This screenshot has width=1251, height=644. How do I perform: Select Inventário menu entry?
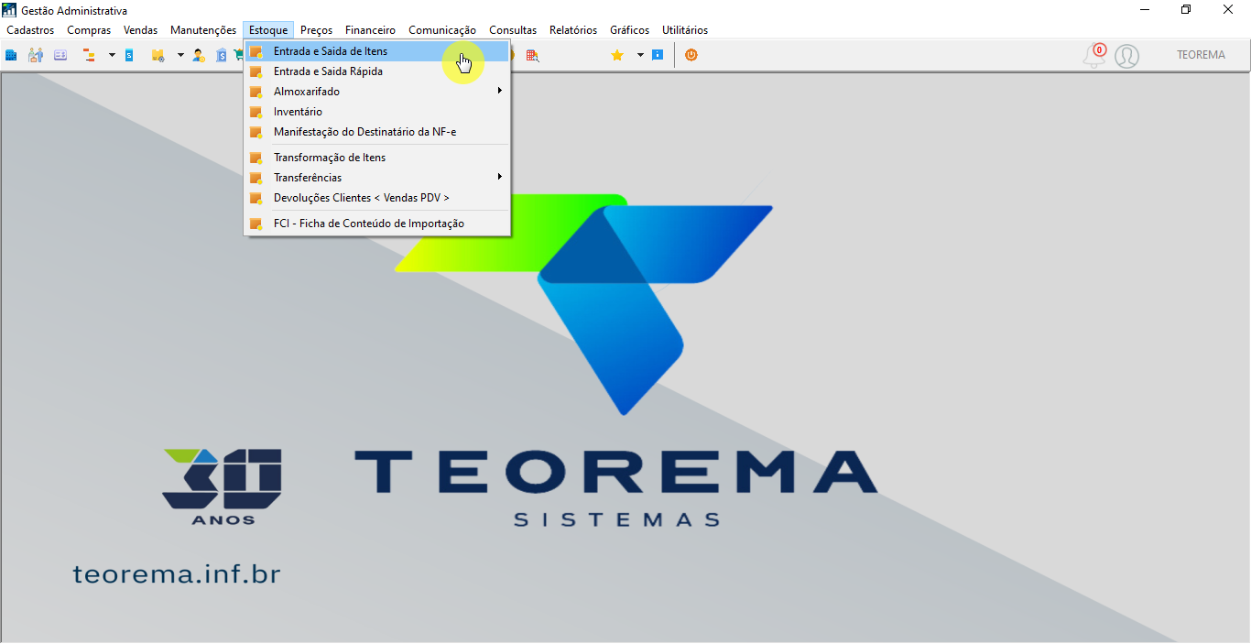point(376,112)
